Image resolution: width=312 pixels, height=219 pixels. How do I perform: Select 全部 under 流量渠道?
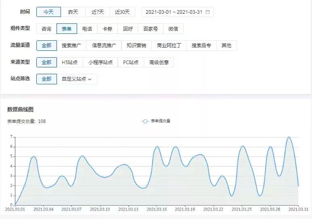click(46, 46)
